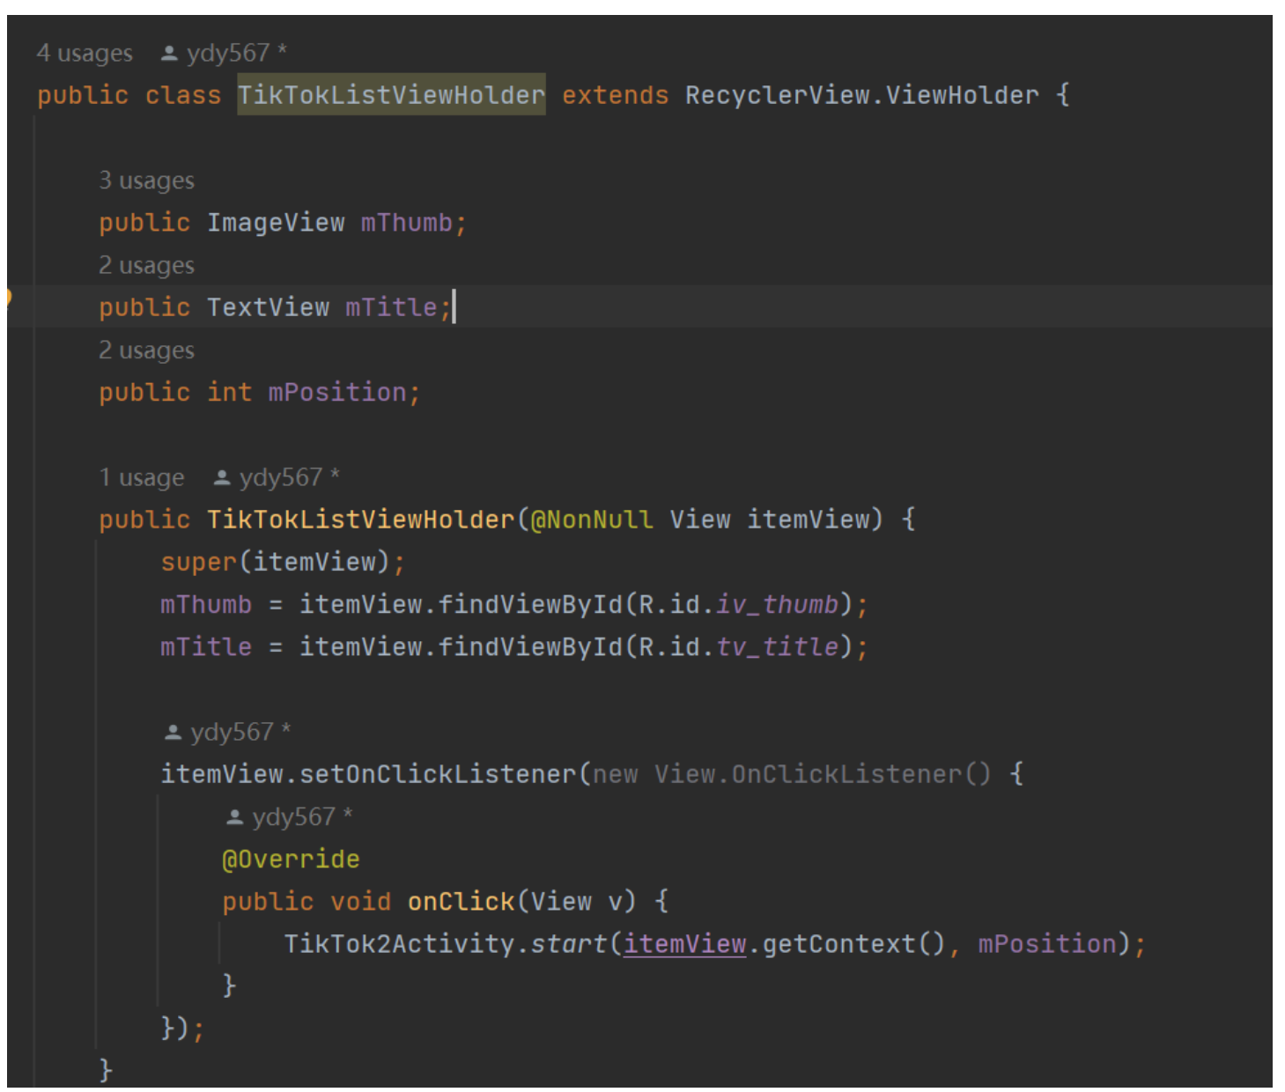Click the 'int' keyword
Image resolution: width=1285 pixels, height=1092 pixels.
pyautogui.click(x=229, y=392)
